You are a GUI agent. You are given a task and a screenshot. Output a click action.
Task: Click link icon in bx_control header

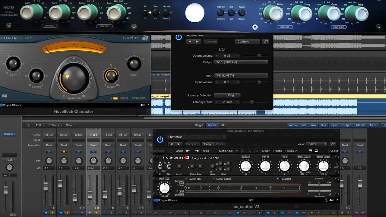point(333,144)
